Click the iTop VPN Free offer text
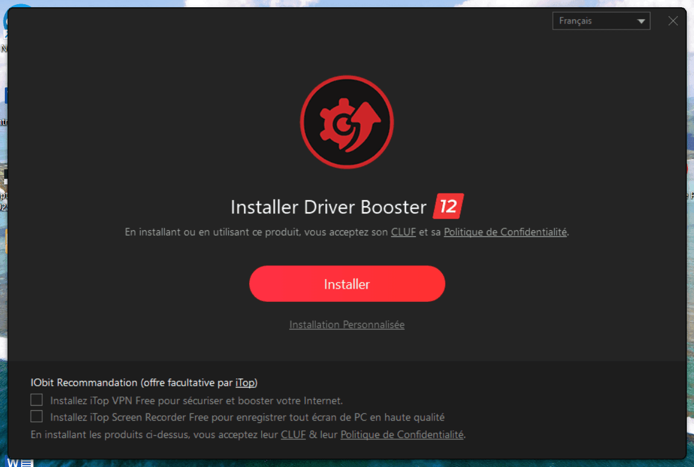Screen dimensions: 694x467 point(197,401)
